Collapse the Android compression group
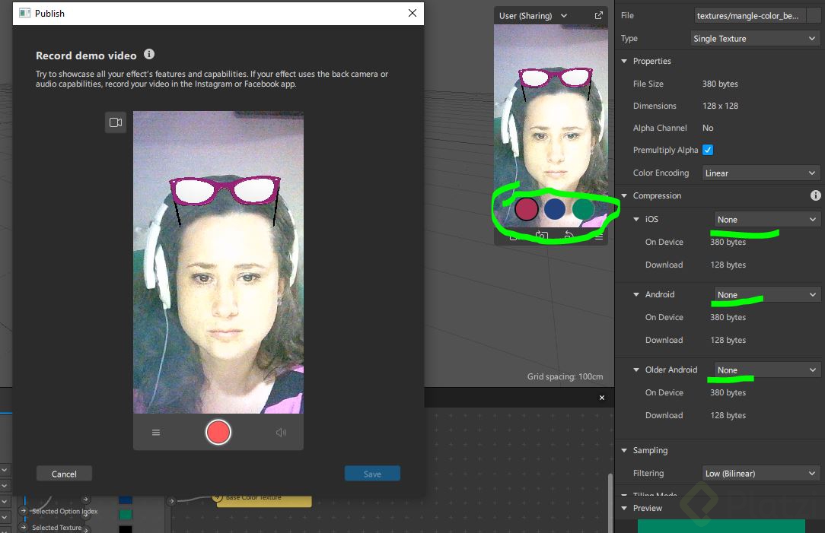 [x=636, y=294]
